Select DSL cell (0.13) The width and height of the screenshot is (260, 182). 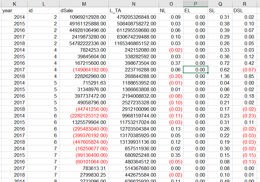[244, 162]
